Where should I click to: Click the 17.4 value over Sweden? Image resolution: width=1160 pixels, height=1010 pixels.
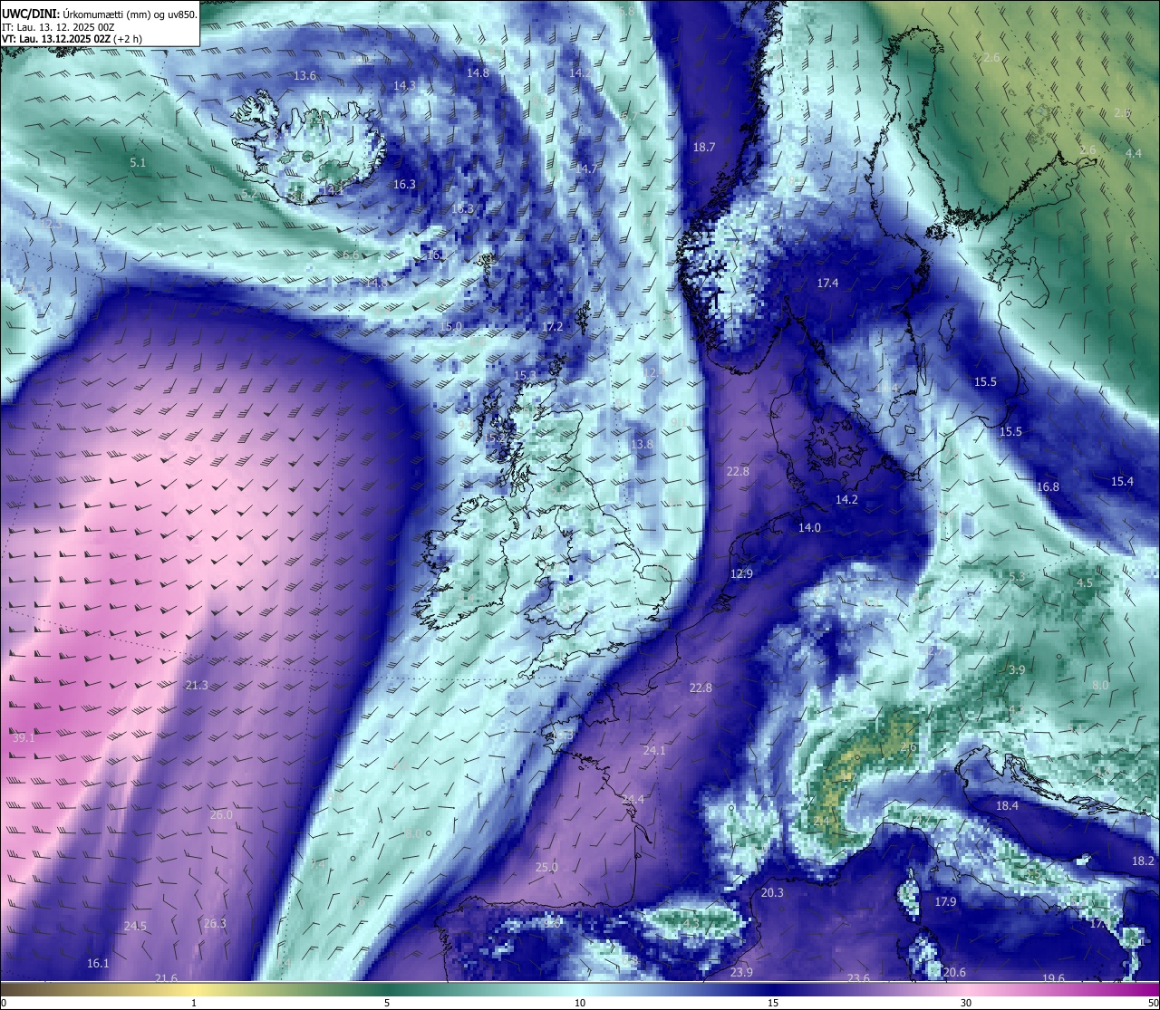pos(827,284)
